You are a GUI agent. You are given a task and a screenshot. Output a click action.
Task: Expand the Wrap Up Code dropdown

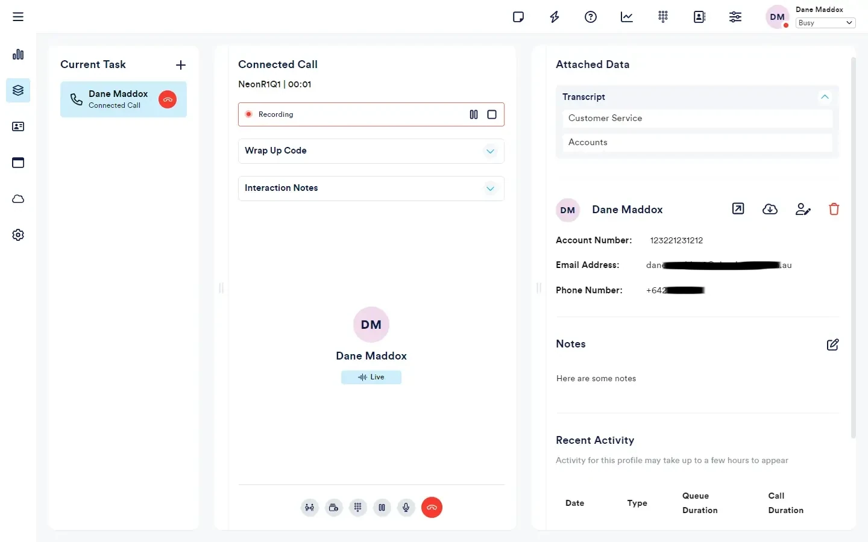pyautogui.click(x=490, y=151)
